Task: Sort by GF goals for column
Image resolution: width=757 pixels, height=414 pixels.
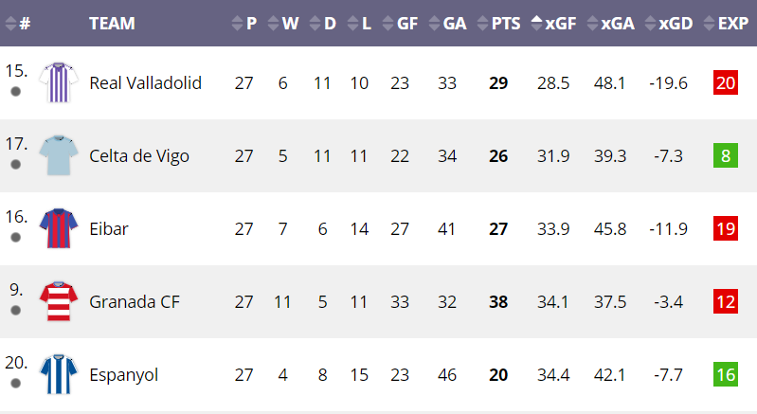Action: [x=400, y=23]
